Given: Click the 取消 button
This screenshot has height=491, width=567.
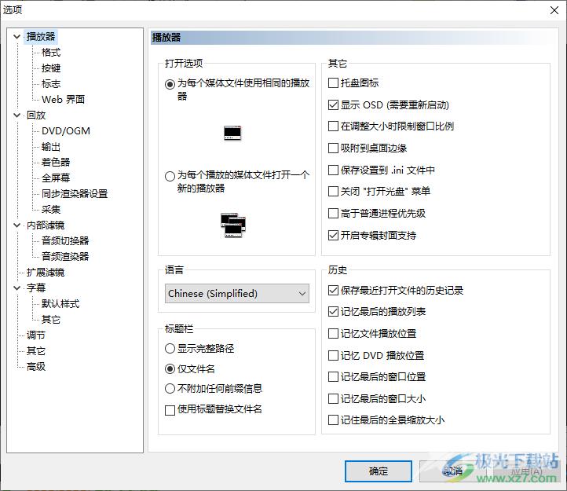Looking at the screenshot, I should point(452,471).
